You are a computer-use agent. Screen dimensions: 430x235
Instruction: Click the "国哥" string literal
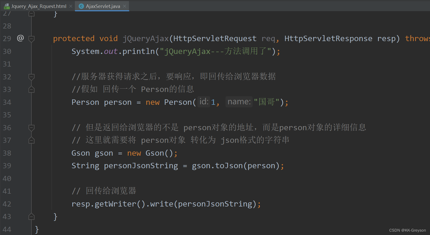(x=267, y=102)
